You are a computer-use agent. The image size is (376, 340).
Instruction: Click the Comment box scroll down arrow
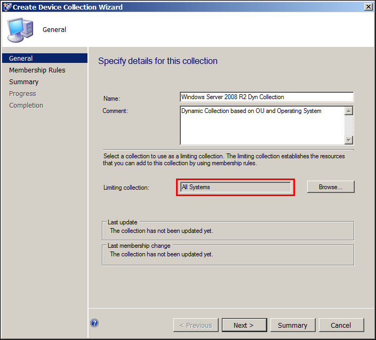[349, 140]
